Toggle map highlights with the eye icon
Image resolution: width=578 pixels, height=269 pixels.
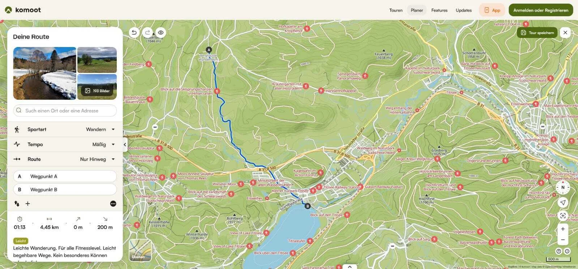pyautogui.click(x=161, y=33)
